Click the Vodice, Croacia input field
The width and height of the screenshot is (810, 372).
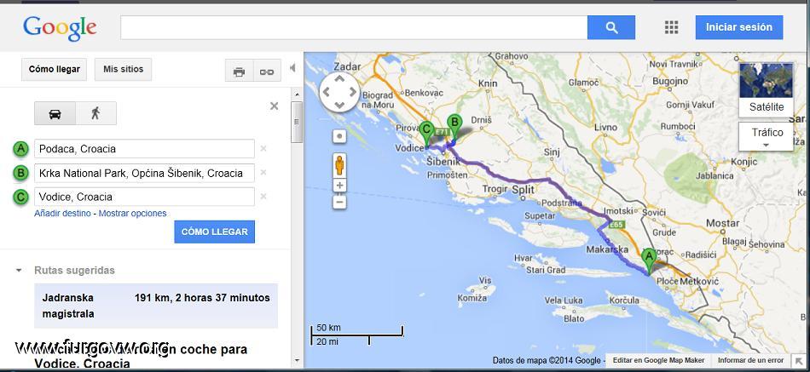[144, 197]
